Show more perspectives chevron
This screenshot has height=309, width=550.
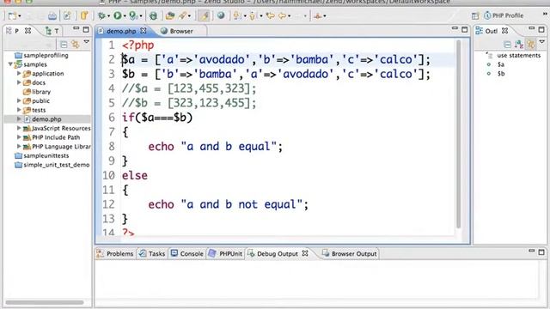[x=545, y=14]
